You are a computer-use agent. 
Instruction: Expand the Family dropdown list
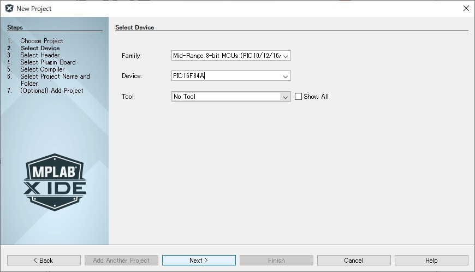click(287, 56)
